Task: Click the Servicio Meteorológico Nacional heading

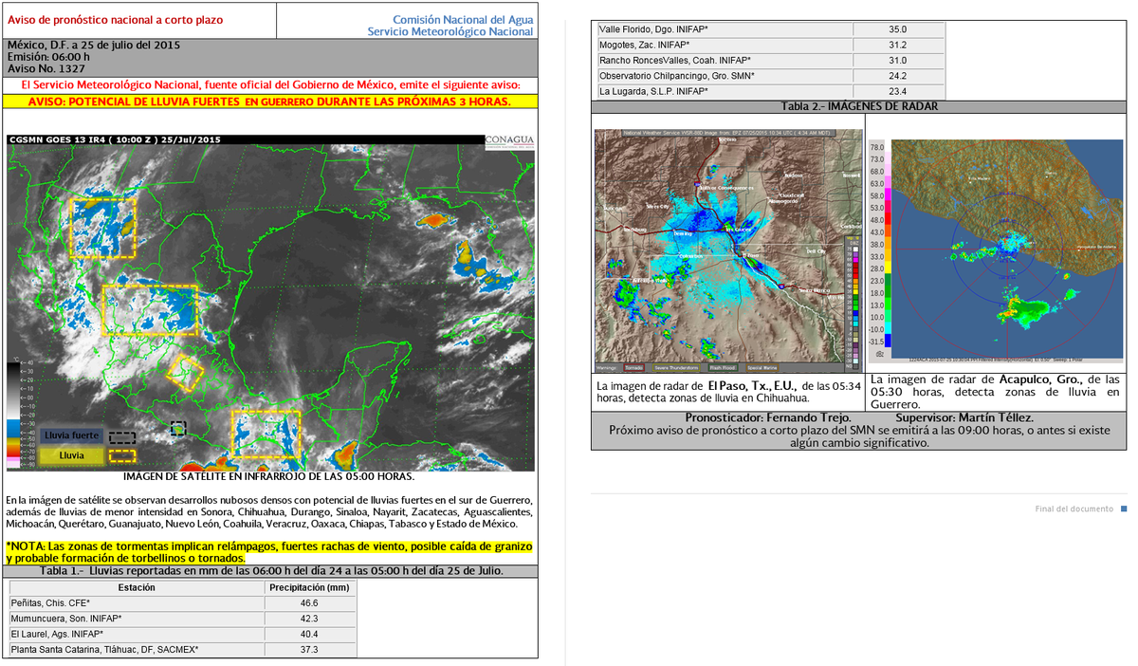Action: 450,32
